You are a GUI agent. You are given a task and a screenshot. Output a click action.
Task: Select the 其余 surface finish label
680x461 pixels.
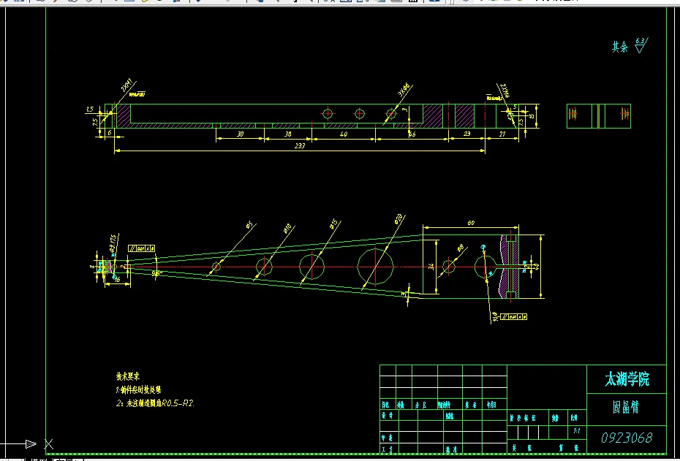[620, 47]
